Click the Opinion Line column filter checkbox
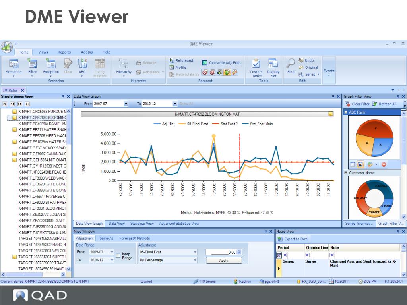This screenshot has height=305, width=407. click(x=308, y=255)
